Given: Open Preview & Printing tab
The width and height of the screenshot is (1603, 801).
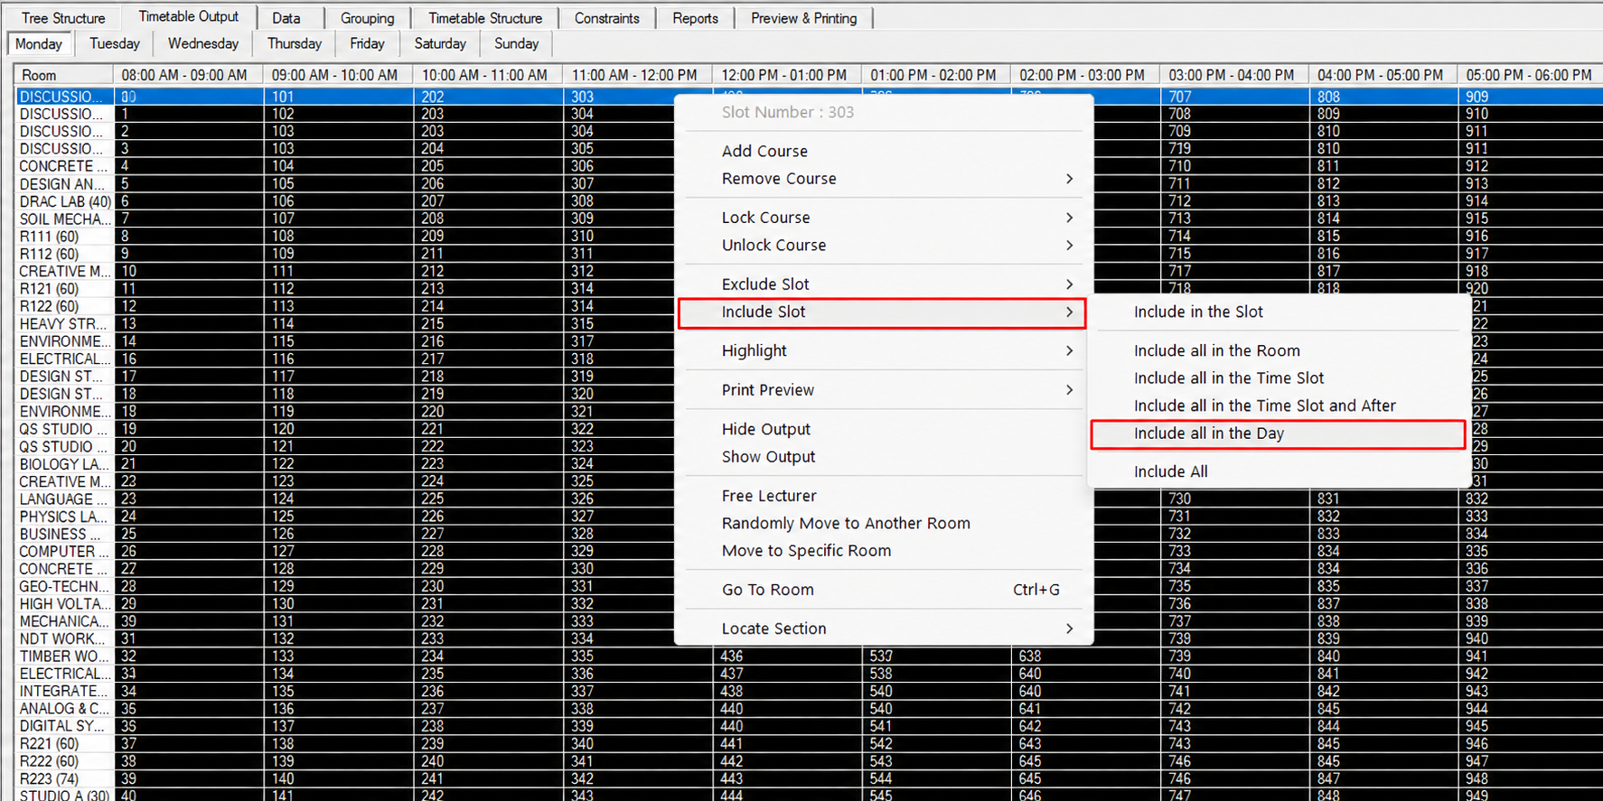Looking at the screenshot, I should (804, 18).
